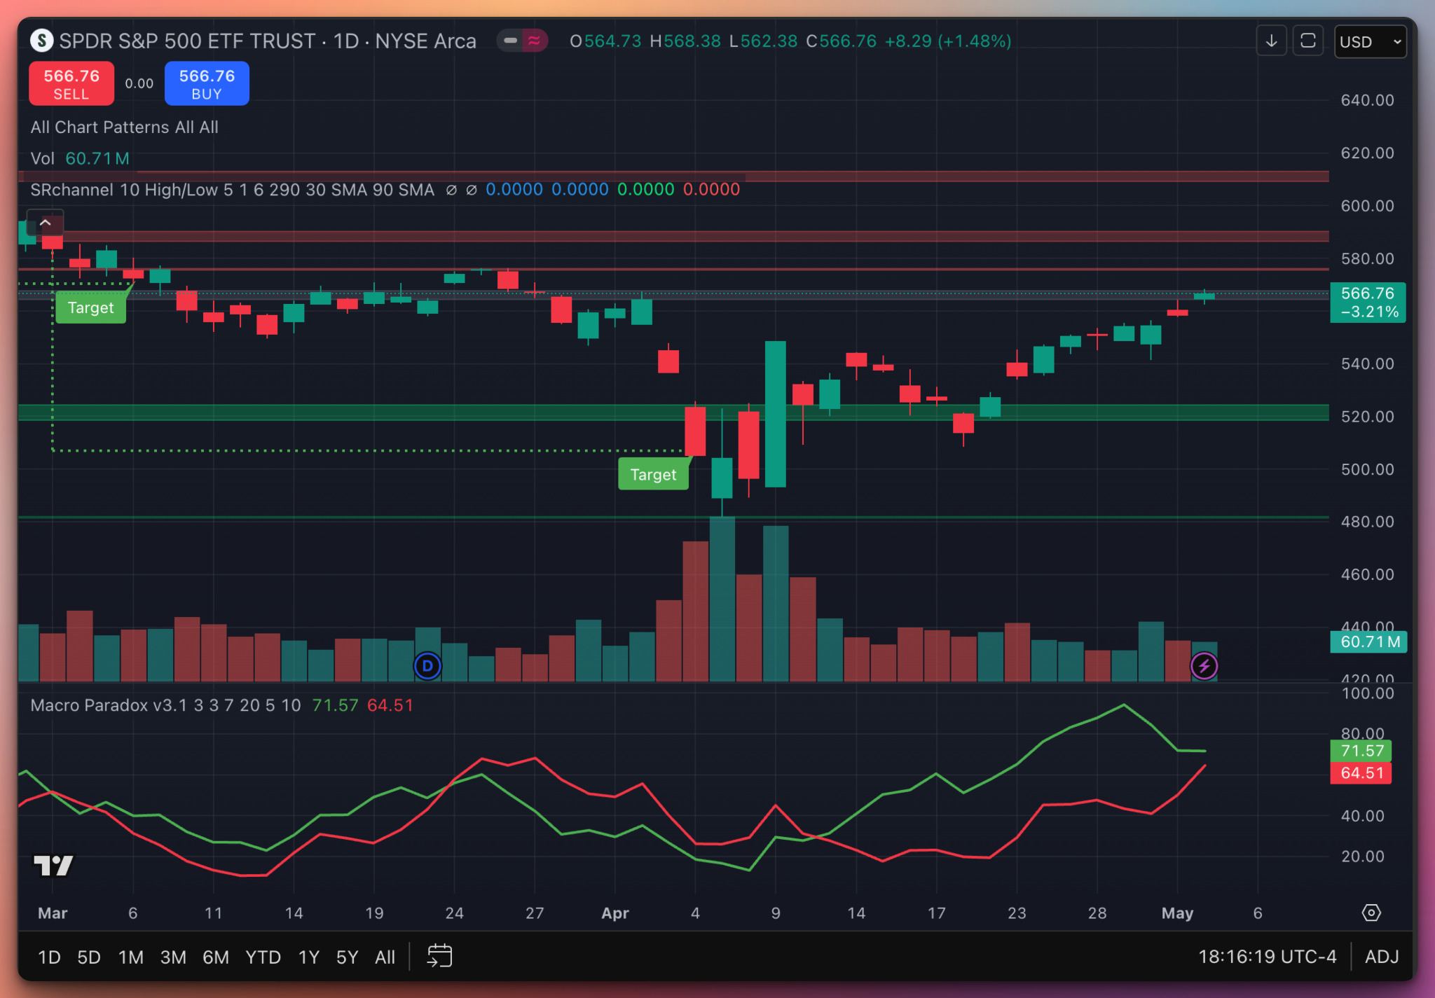Click the market status toggle pill next to title
This screenshot has width=1435, height=998.
tap(522, 41)
